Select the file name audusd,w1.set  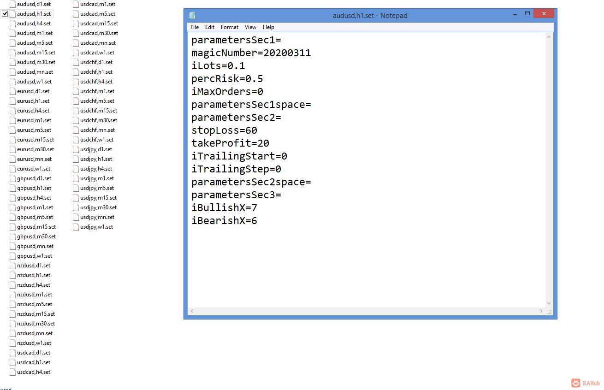pos(34,82)
